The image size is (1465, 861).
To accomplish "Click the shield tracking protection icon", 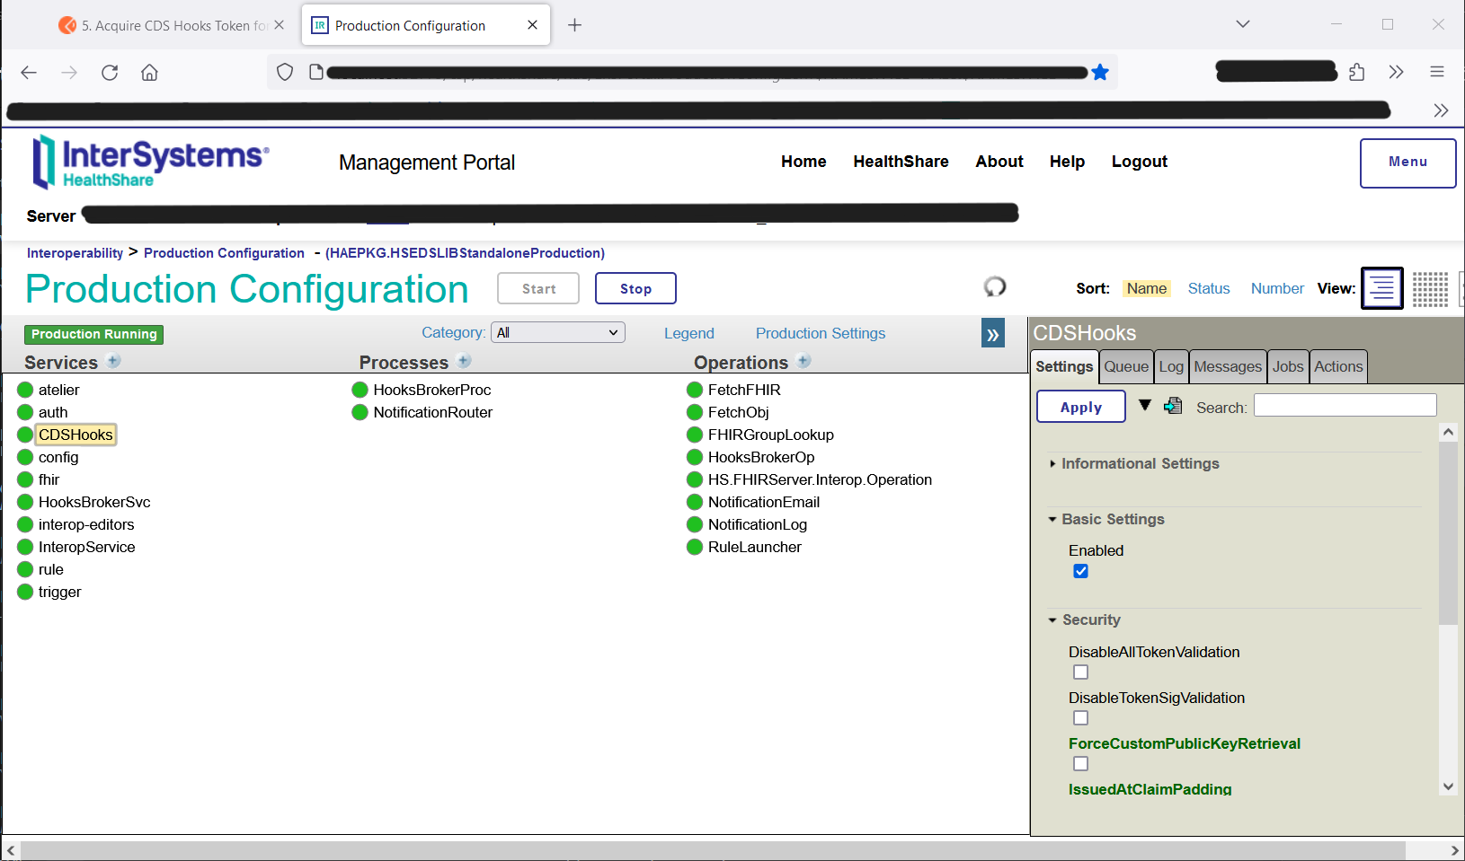I will click(285, 73).
